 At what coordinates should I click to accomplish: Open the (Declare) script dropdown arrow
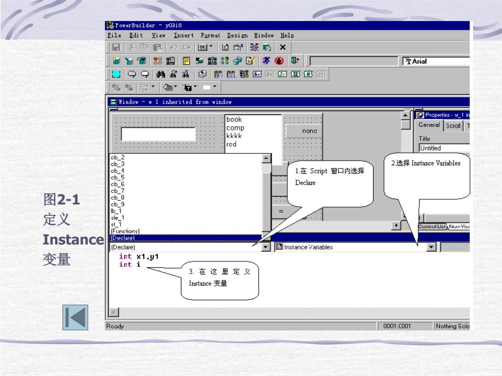pos(266,247)
